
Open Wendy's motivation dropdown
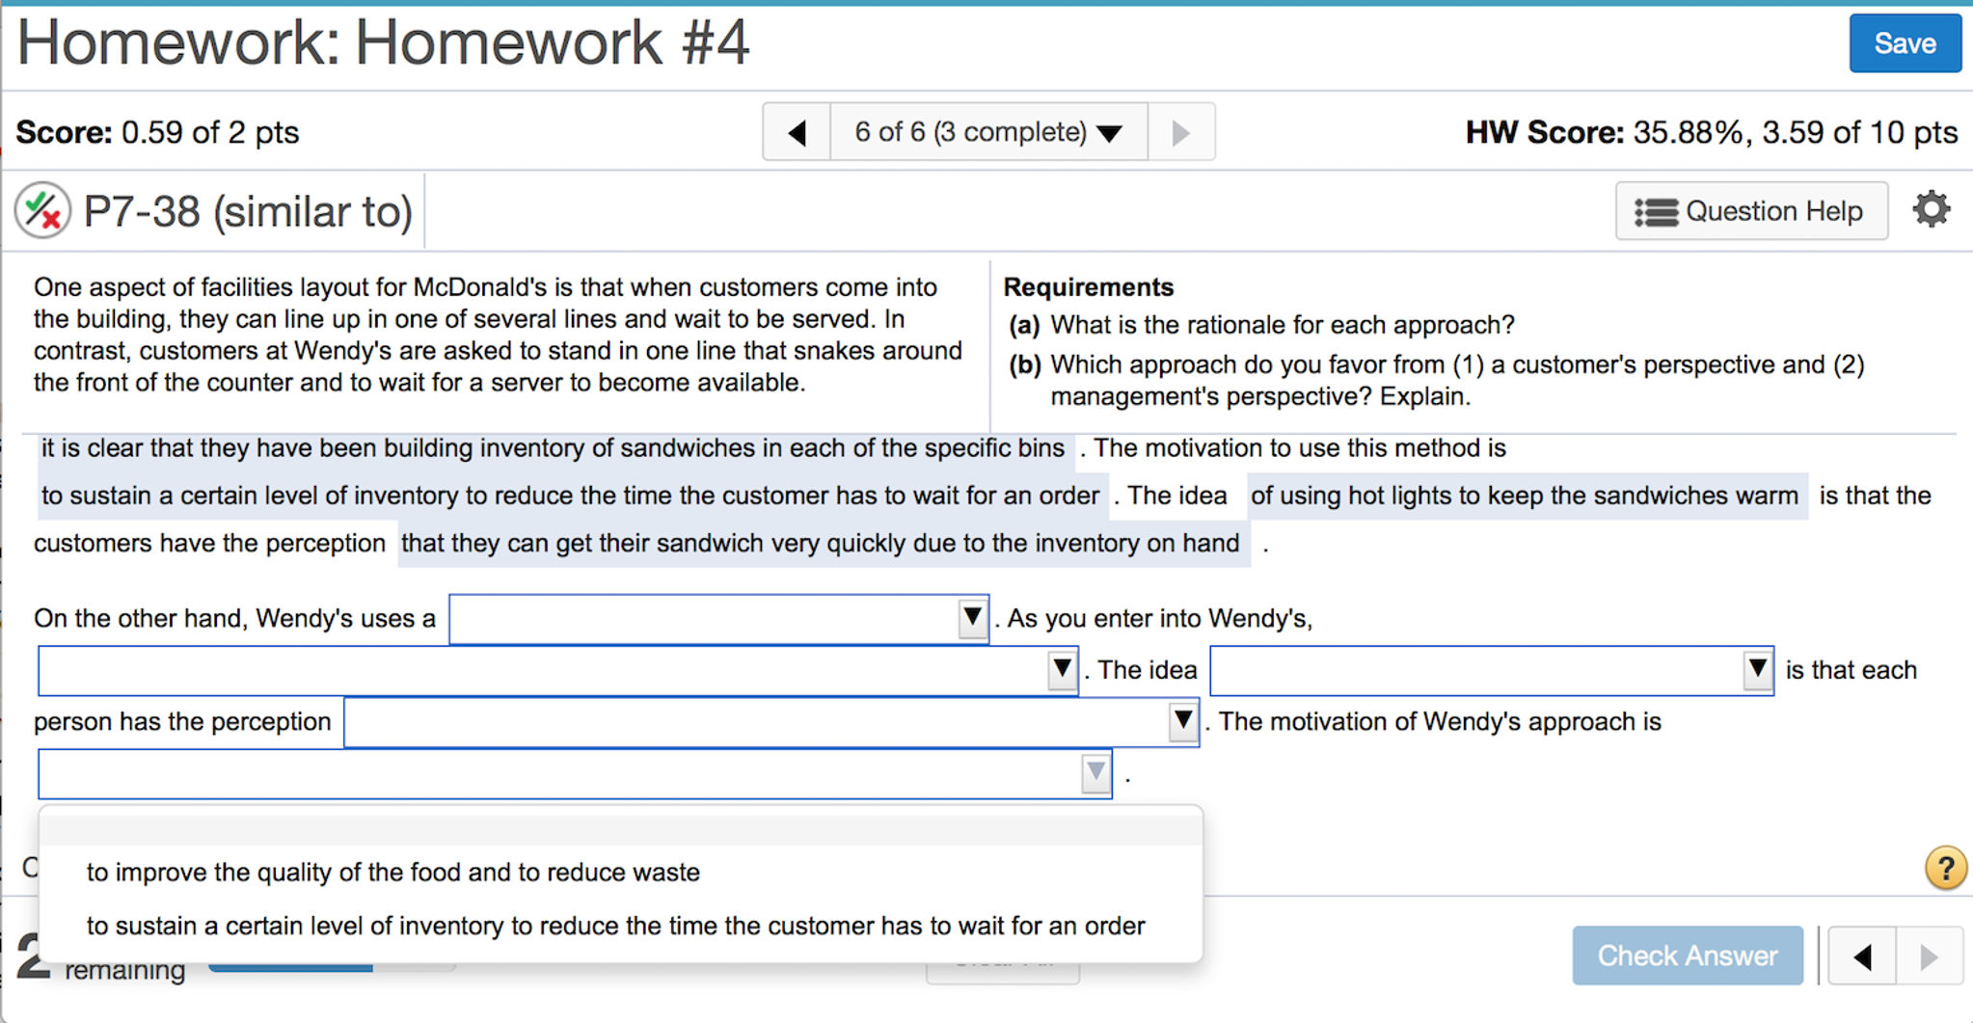click(x=575, y=774)
